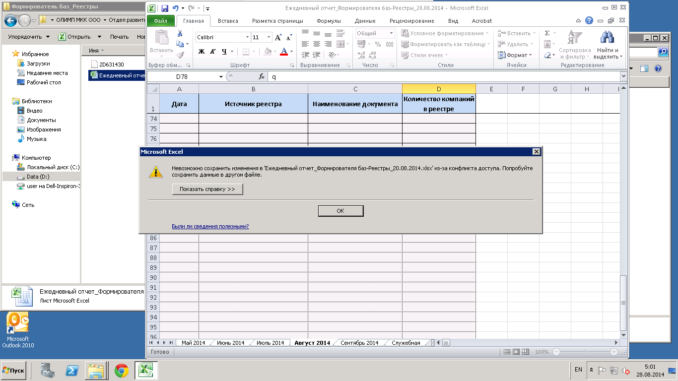Click the Были ли сведения полезными link
The width and height of the screenshot is (678, 381).
pyautogui.click(x=210, y=226)
